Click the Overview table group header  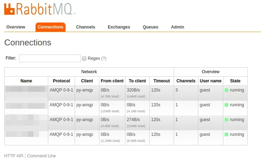click(211, 72)
